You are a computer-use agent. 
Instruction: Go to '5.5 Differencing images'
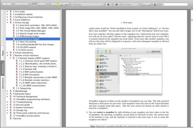click(x=28, y=36)
